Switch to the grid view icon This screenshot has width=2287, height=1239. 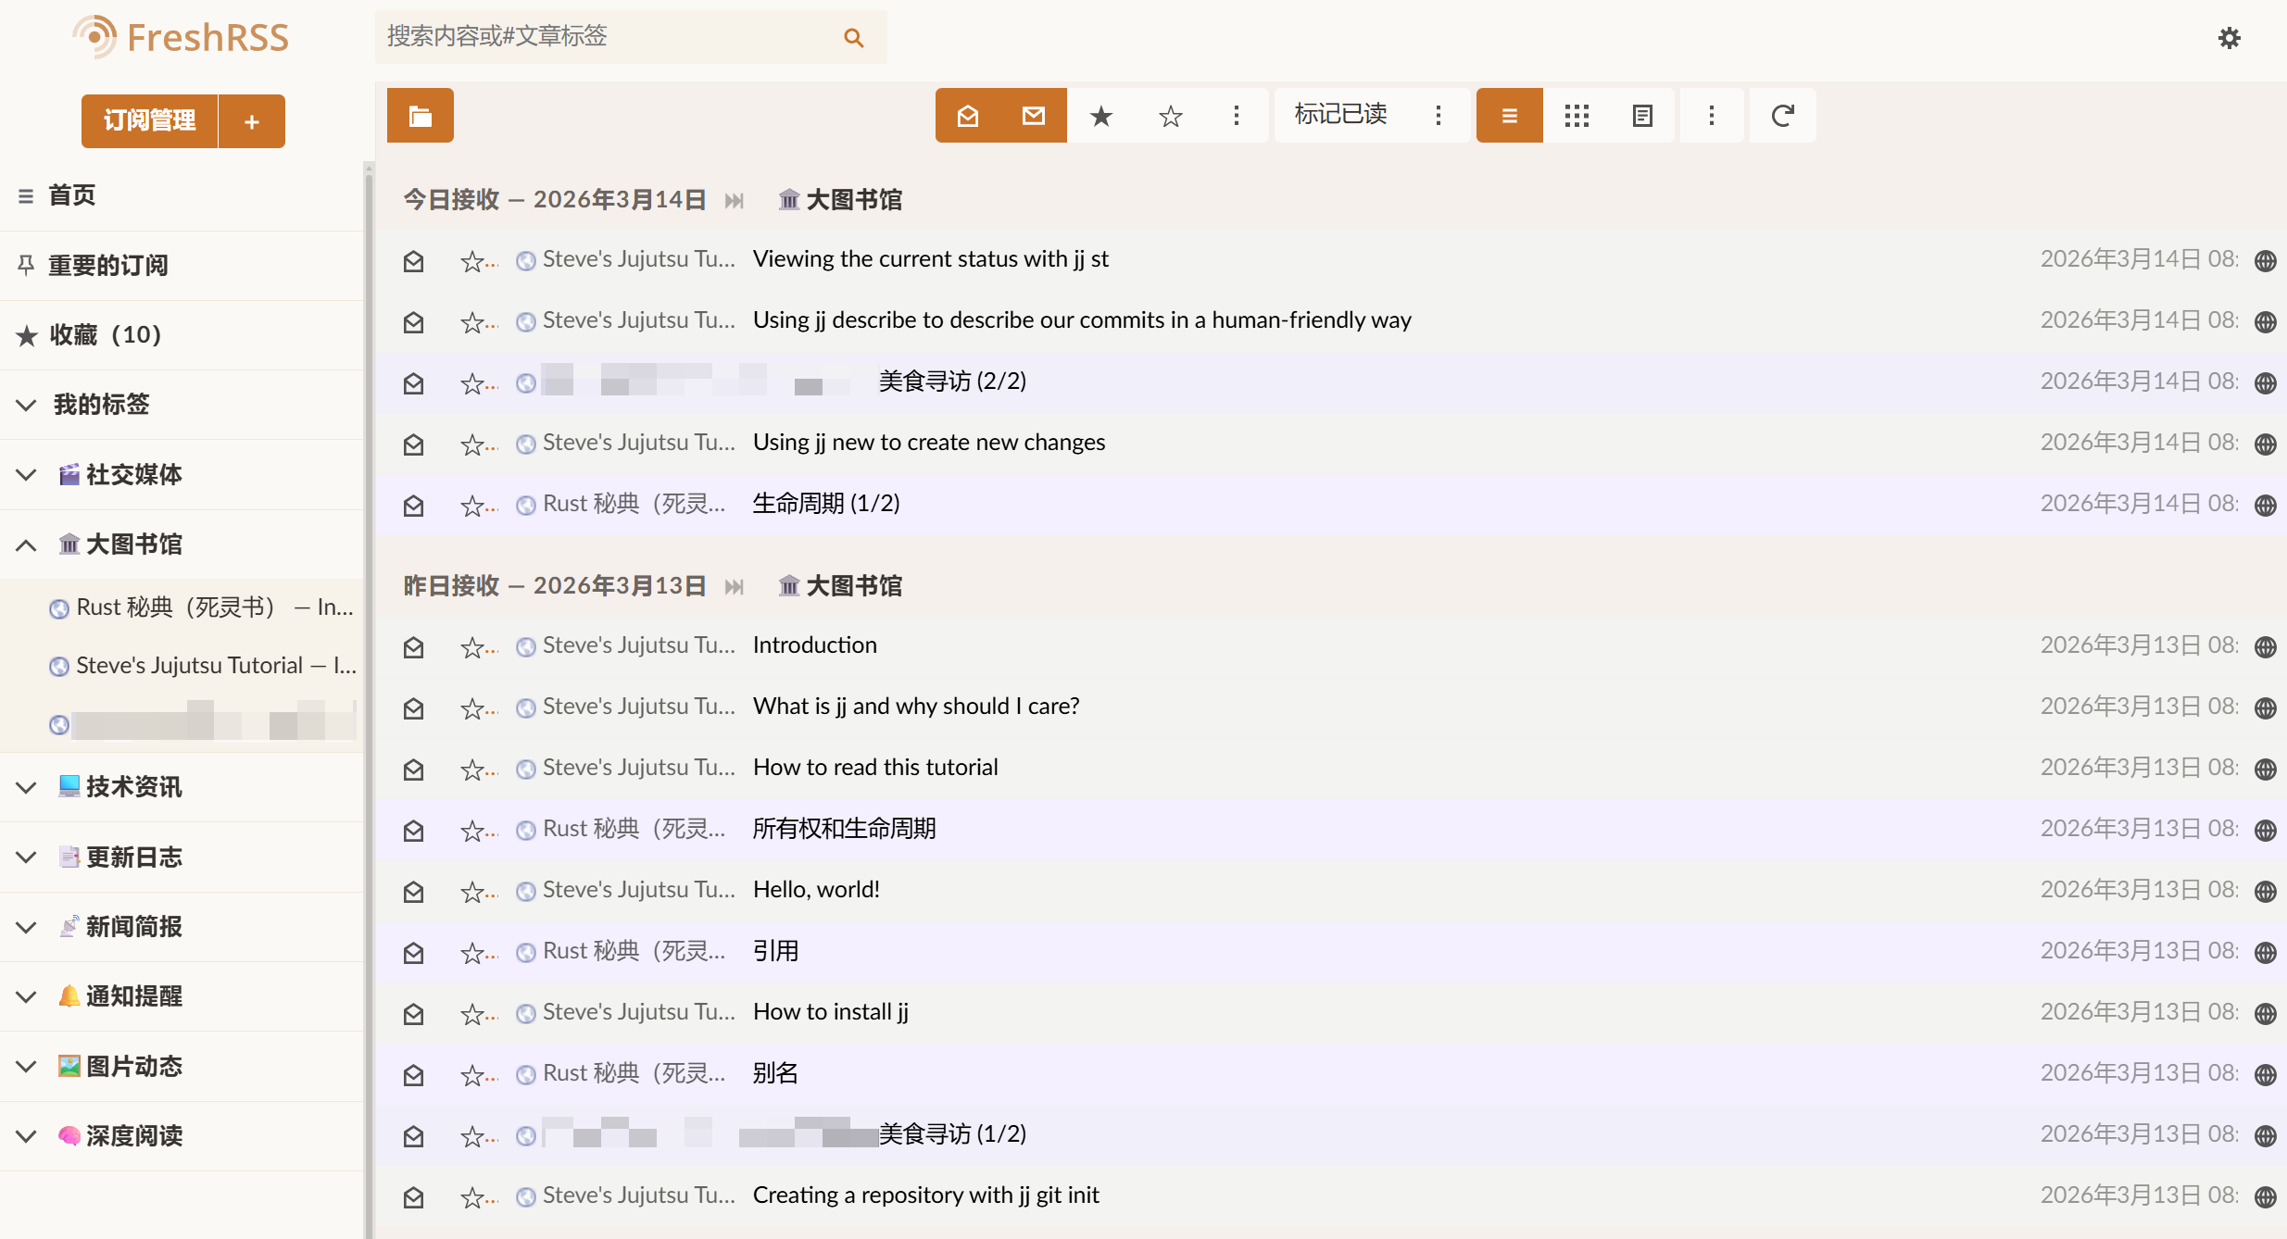1577,116
